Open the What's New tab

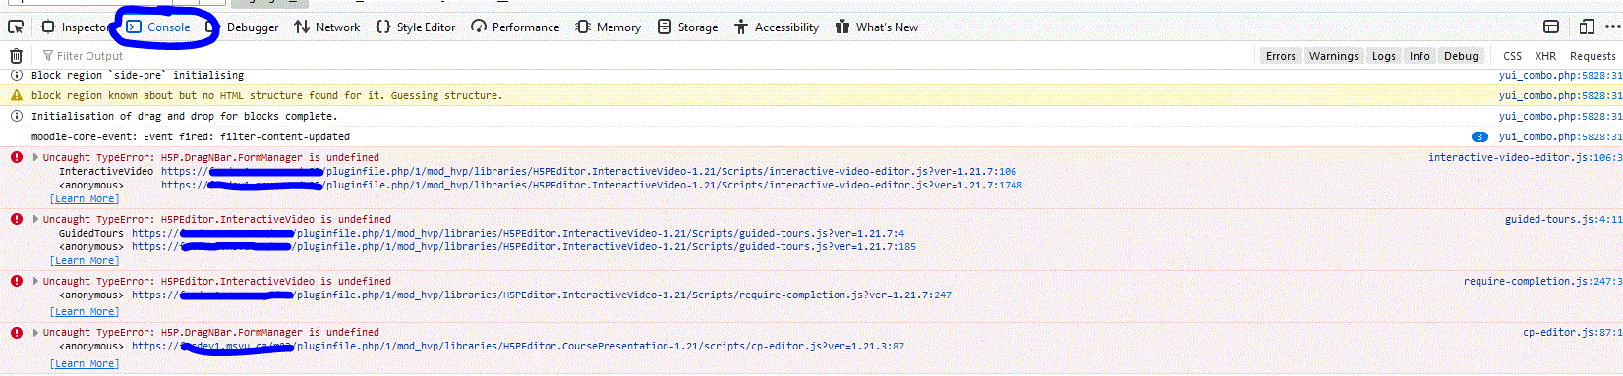[877, 27]
